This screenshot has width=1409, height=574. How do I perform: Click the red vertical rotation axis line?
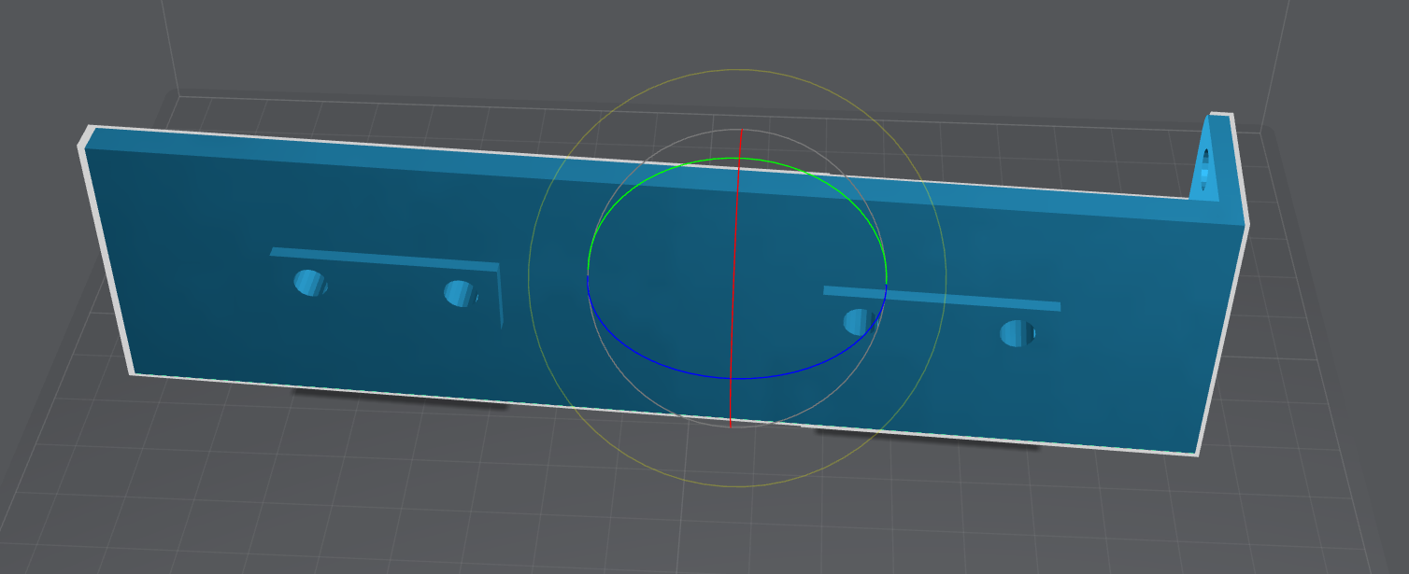(x=735, y=280)
